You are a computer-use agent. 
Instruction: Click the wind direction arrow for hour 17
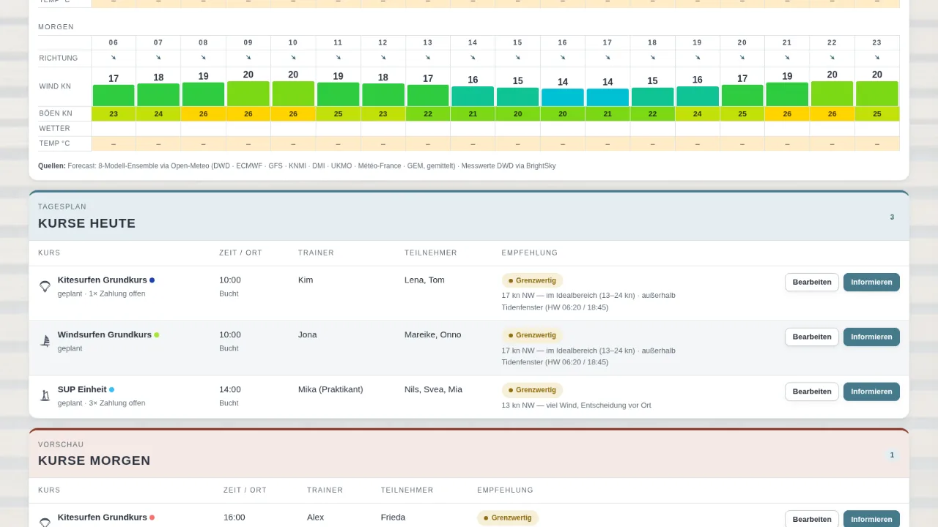click(608, 57)
